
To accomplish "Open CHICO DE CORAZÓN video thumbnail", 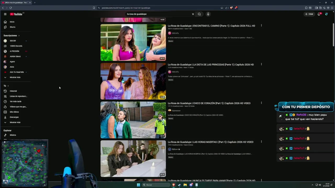I will point(133,120).
